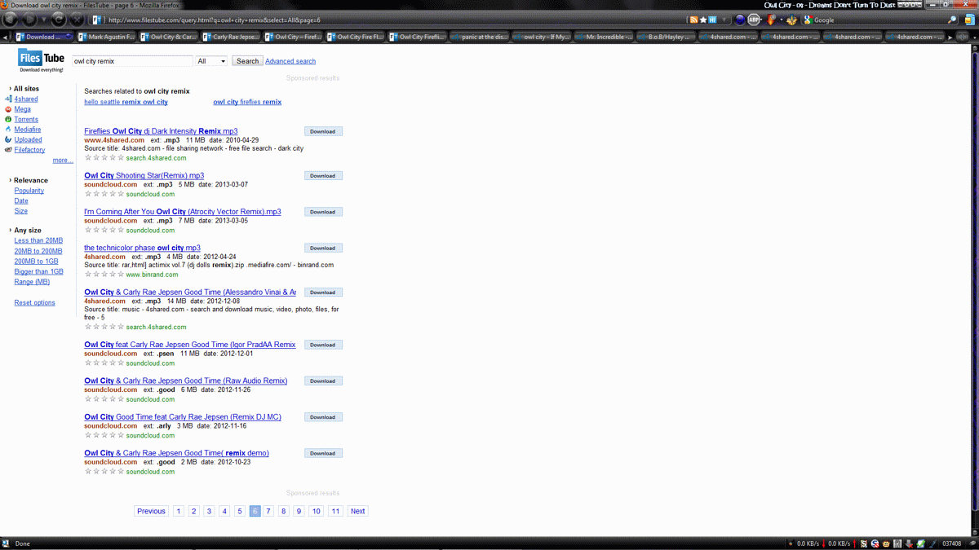The height and width of the screenshot is (550, 979).
Task: Click the S icon in status bar
Action: tap(864, 543)
